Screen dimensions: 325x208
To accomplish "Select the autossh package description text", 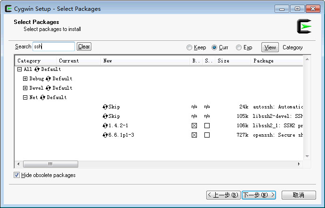I will point(278,107).
